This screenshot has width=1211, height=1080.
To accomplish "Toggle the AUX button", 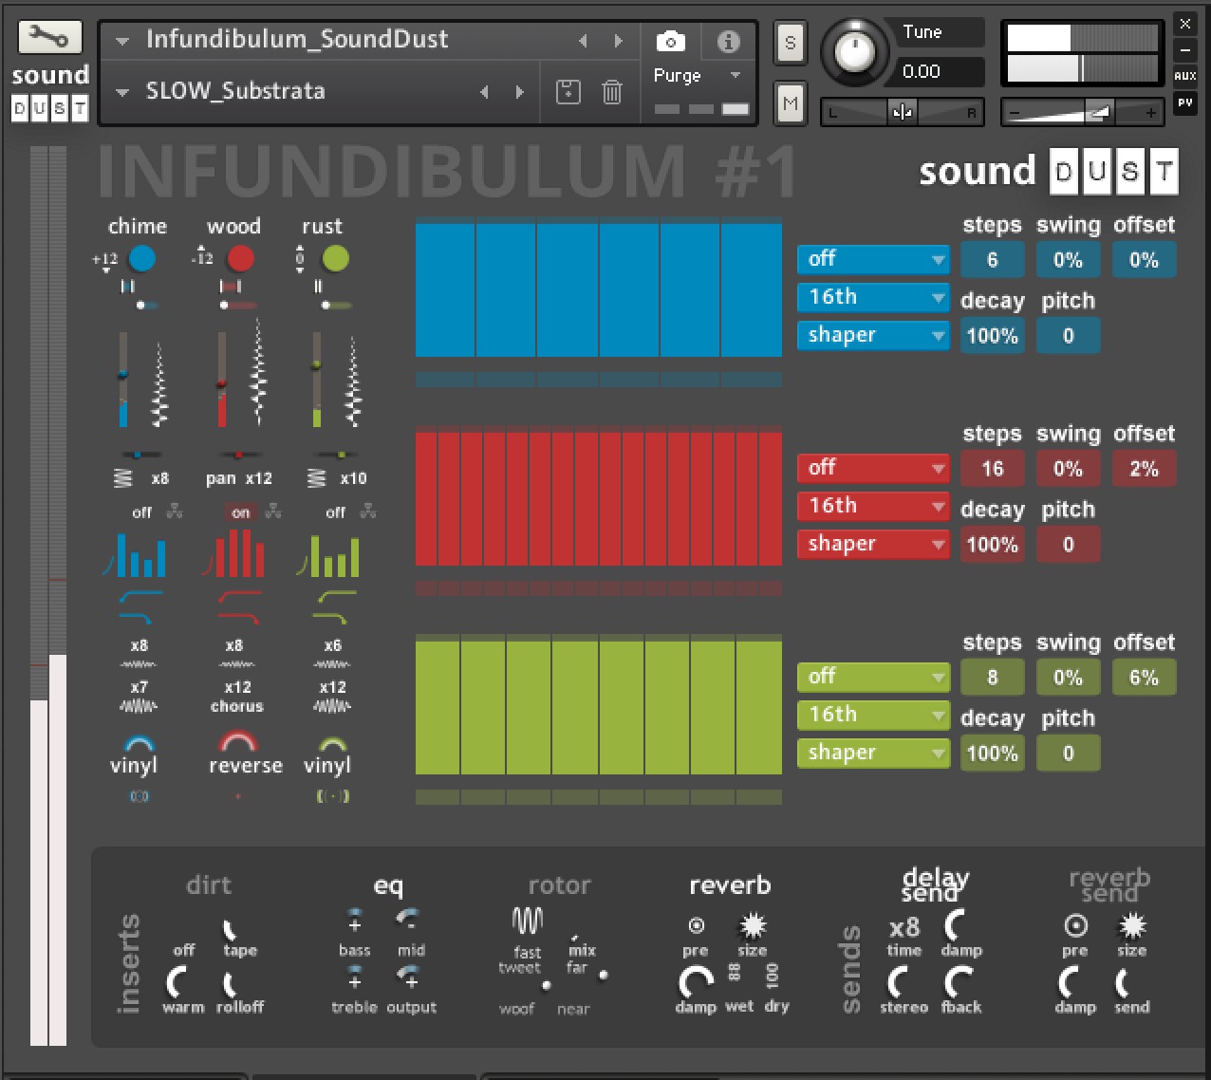I will (1184, 75).
